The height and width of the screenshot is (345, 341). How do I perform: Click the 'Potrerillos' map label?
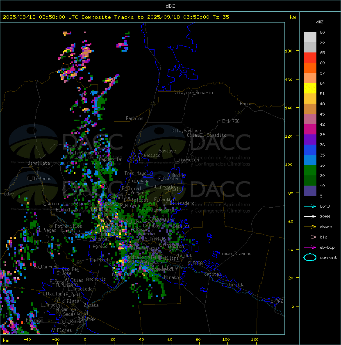(x=68, y=226)
